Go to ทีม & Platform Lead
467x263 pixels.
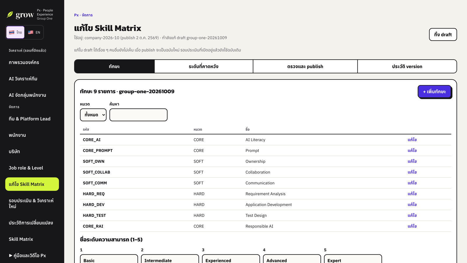(32, 119)
